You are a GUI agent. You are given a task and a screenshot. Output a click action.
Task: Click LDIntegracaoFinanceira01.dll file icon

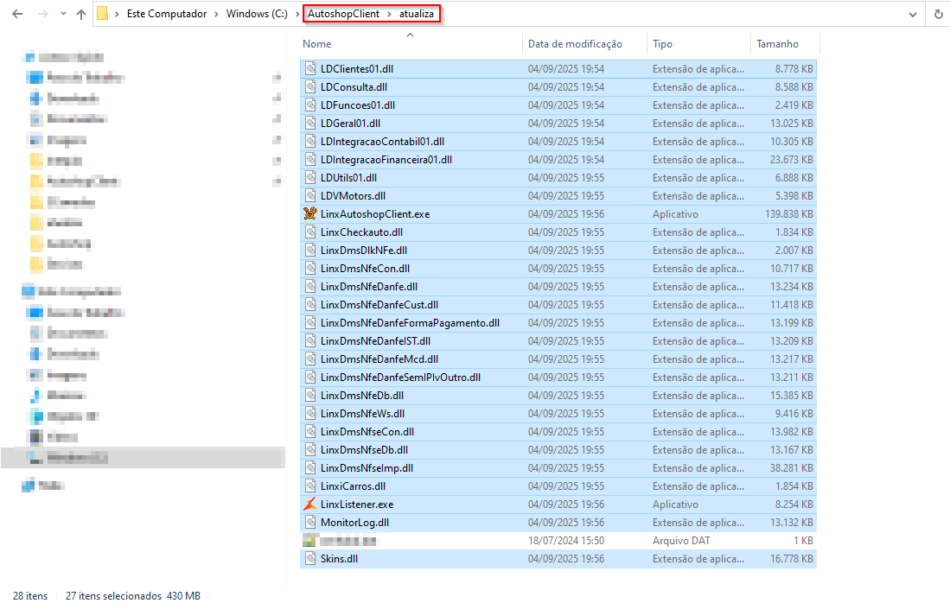310,159
